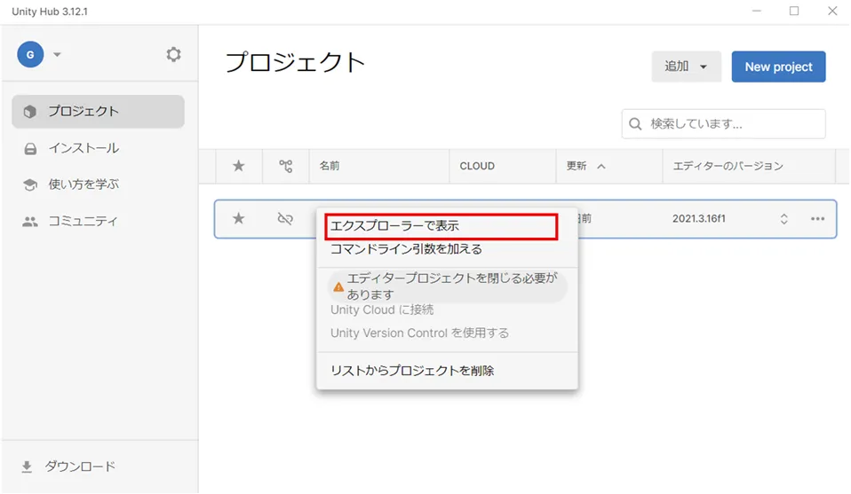Click the New project button
This screenshot has height=494, width=851.
[778, 67]
